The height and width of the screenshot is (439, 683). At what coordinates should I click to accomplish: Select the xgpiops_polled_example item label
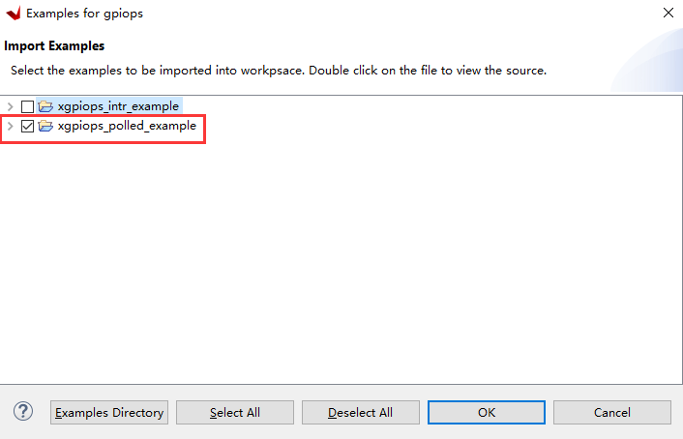(127, 127)
